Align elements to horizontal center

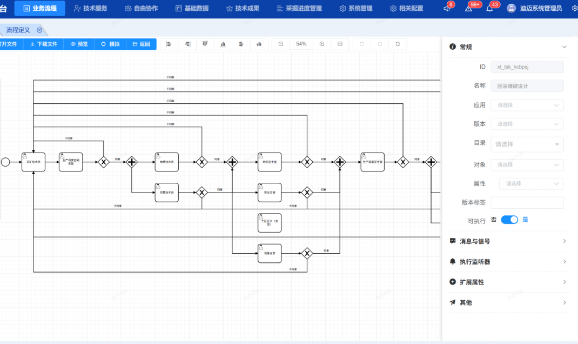pyautogui.click(x=241, y=44)
